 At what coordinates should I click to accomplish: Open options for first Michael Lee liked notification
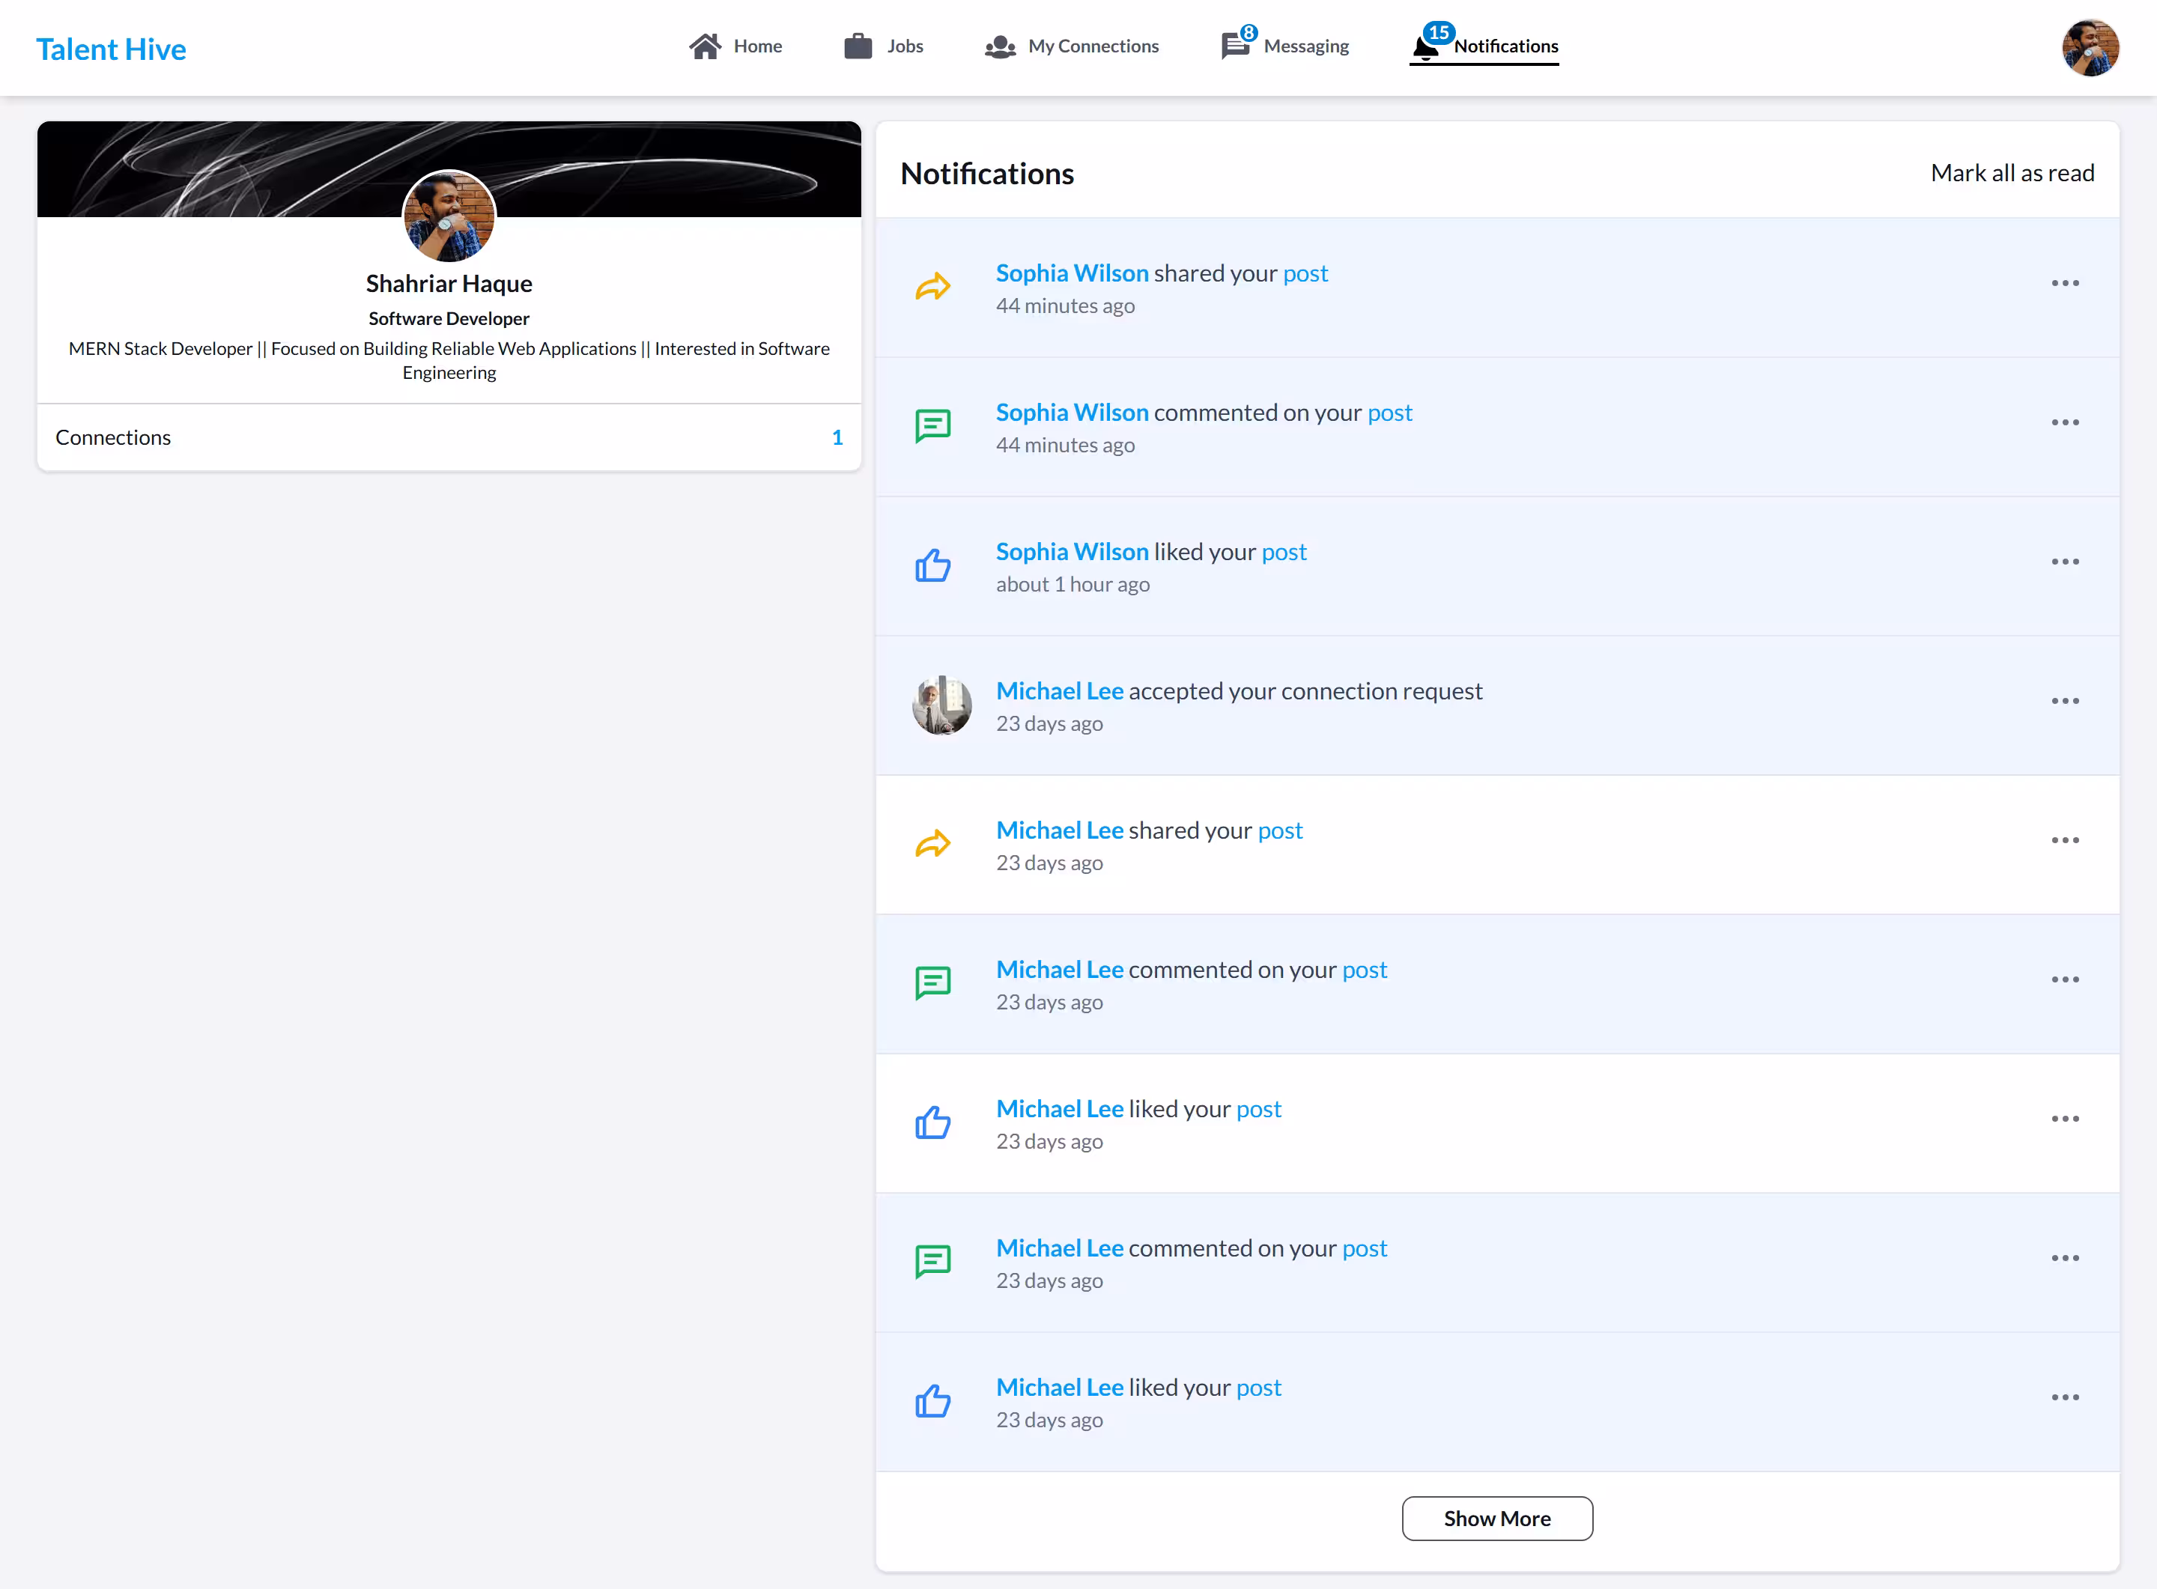click(2065, 1119)
